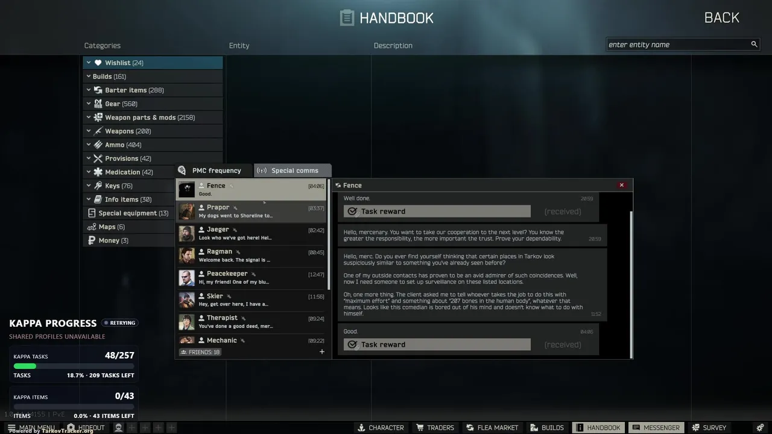This screenshot has width=772, height=434.
Task: Click the BACK button
Action: pos(721,17)
